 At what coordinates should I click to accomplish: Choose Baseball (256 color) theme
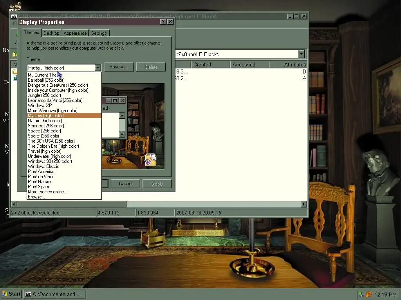64,80
